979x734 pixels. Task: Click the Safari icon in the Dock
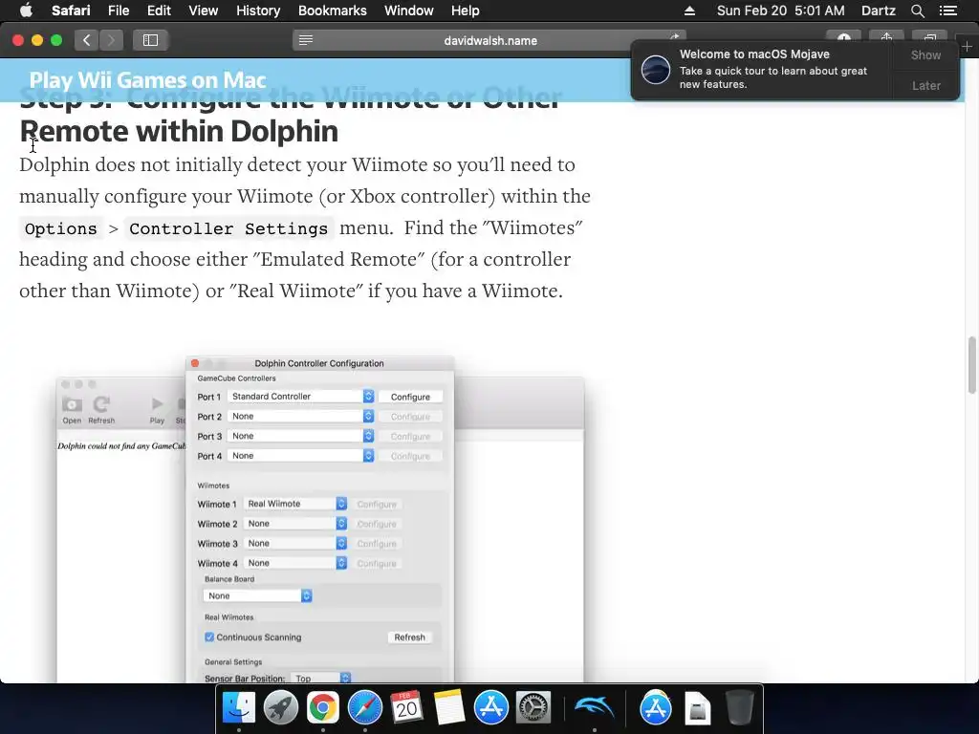pos(364,707)
